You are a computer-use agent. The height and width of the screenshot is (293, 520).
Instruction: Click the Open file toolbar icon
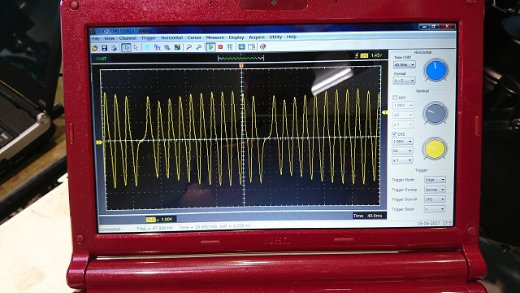tap(95, 48)
